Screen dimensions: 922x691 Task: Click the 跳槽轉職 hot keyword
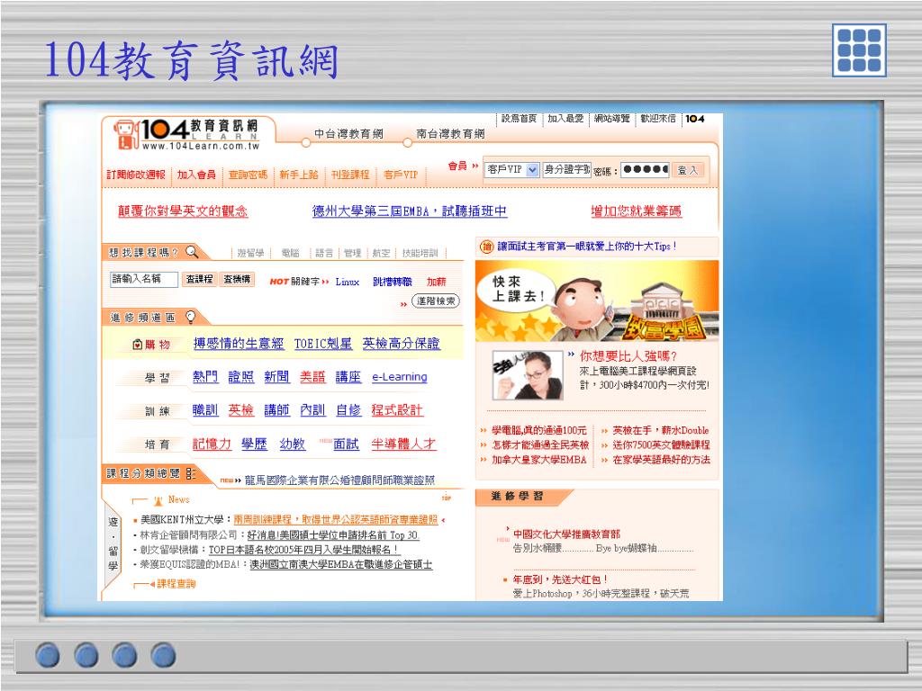pos(393,282)
